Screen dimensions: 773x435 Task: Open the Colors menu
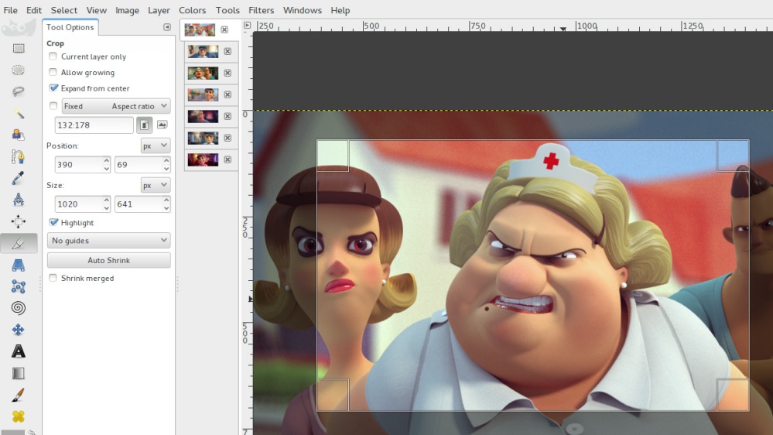point(192,10)
